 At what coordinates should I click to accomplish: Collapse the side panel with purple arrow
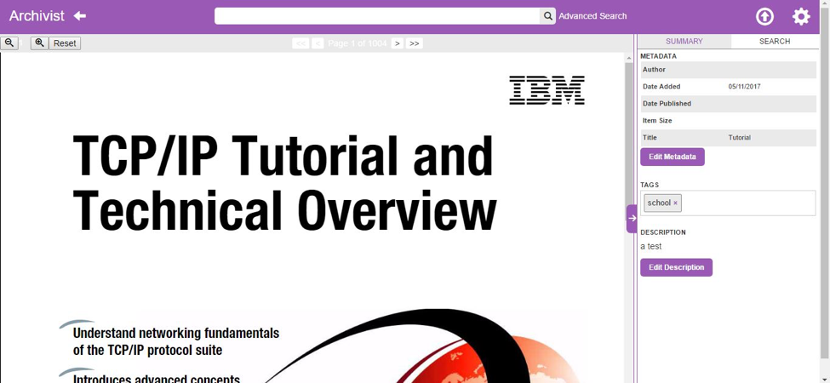pyautogui.click(x=632, y=218)
